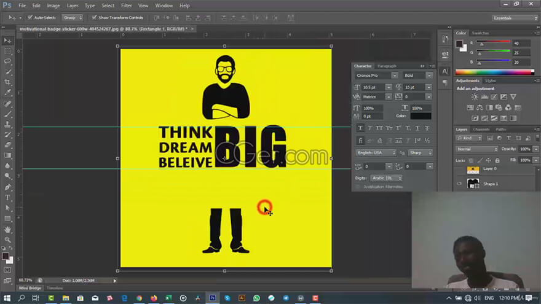Show the hidden Layer 0
This screenshot has width=541, height=304.
coord(459,169)
